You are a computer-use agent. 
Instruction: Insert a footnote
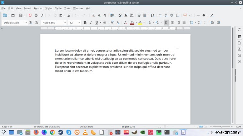tap(166, 15)
